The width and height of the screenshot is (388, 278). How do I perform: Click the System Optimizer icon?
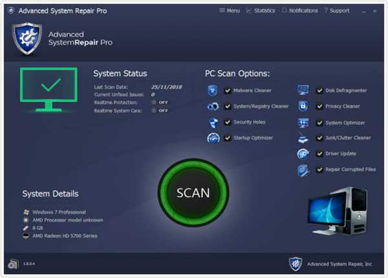click(x=303, y=123)
